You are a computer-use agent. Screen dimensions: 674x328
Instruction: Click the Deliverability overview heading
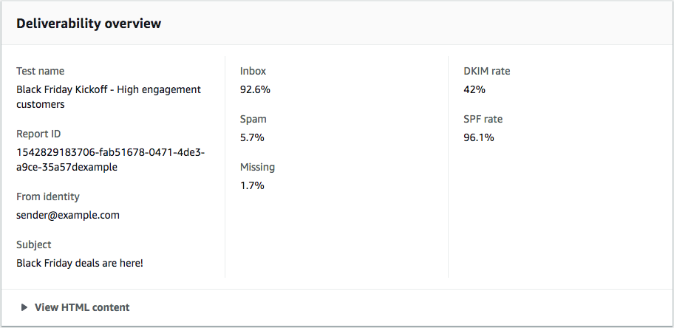click(x=89, y=24)
